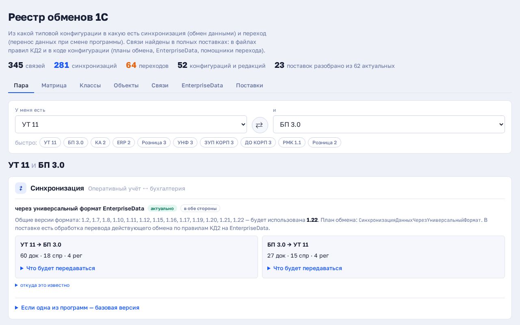The image size is (520, 325).
Task: Click the 'Реестр обменов 1С' page title
Action: point(58,17)
